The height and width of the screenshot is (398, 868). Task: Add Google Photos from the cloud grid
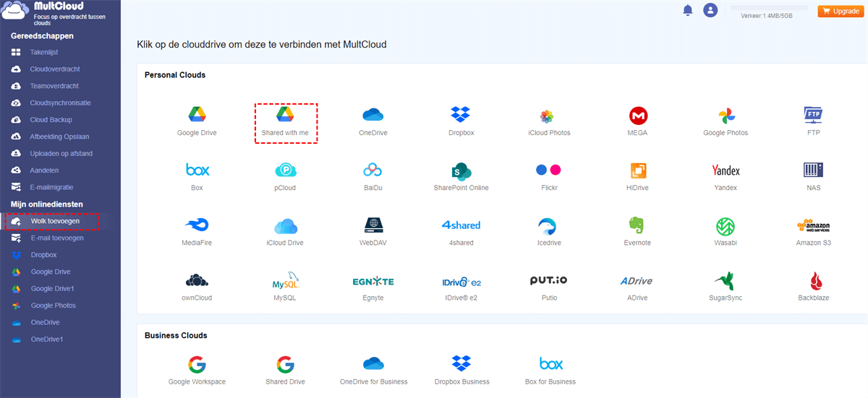coord(726,121)
